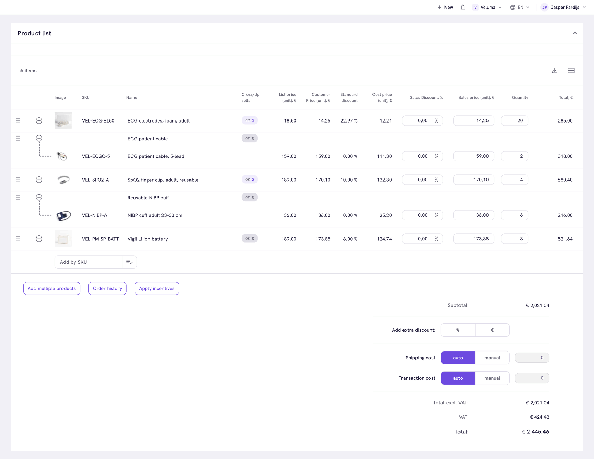
Task: Click drag handle for Vigil Li-ion battery row
Action: (x=18, y=239)
